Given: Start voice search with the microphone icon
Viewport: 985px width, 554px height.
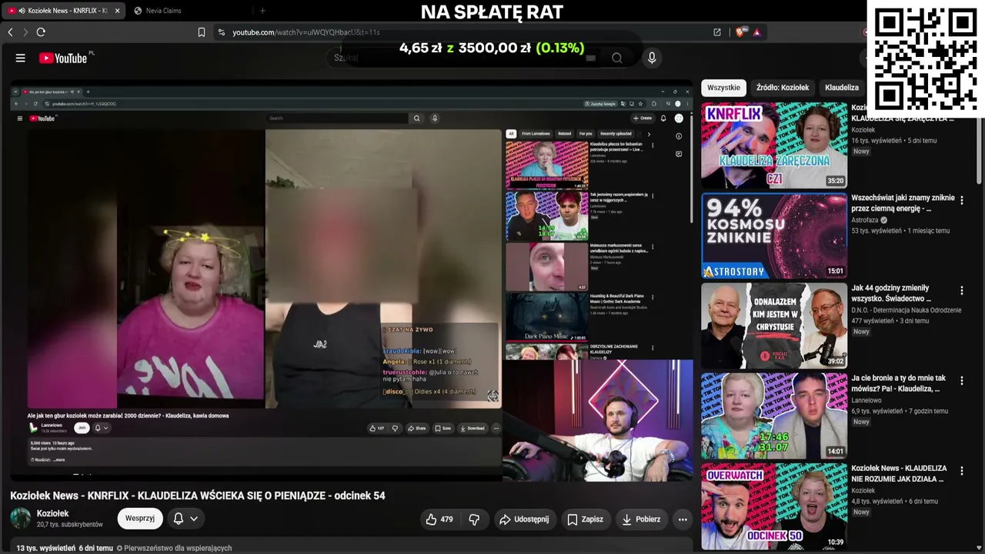Looking at the screenshot, I should pos(652,58).
